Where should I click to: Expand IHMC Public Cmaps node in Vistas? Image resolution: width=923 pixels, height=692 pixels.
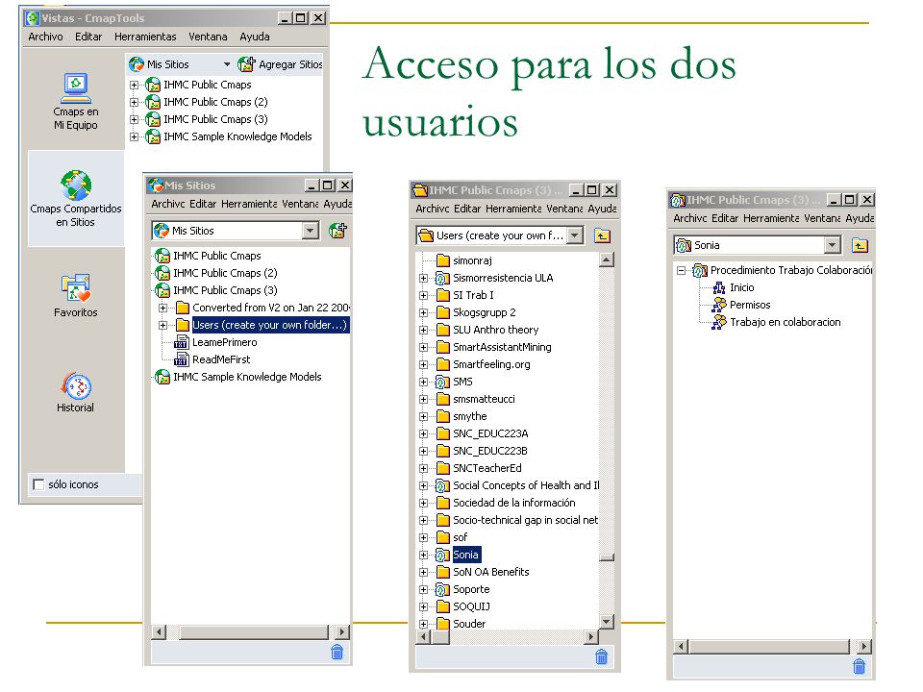click(135, 85)
